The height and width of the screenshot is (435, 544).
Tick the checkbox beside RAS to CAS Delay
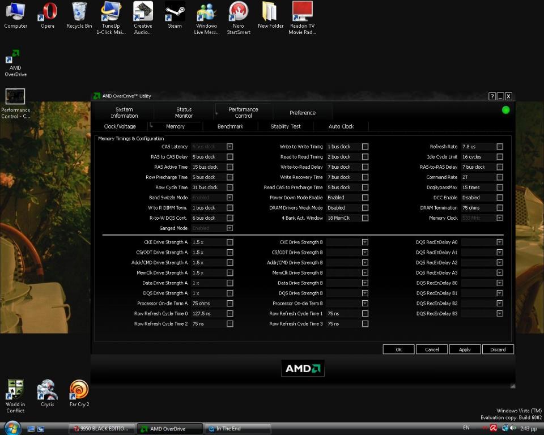coord(229,157)
